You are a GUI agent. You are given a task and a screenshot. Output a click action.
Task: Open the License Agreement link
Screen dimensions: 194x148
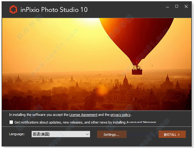(83, 115)
